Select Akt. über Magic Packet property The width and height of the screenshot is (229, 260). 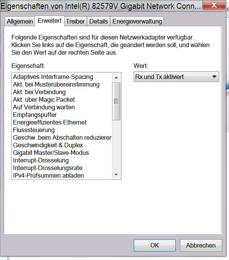click(x=62, y=100)
